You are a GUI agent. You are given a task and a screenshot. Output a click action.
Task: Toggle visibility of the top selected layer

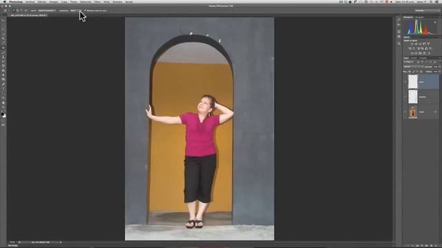pyautogui.click(x=405, y=82)
